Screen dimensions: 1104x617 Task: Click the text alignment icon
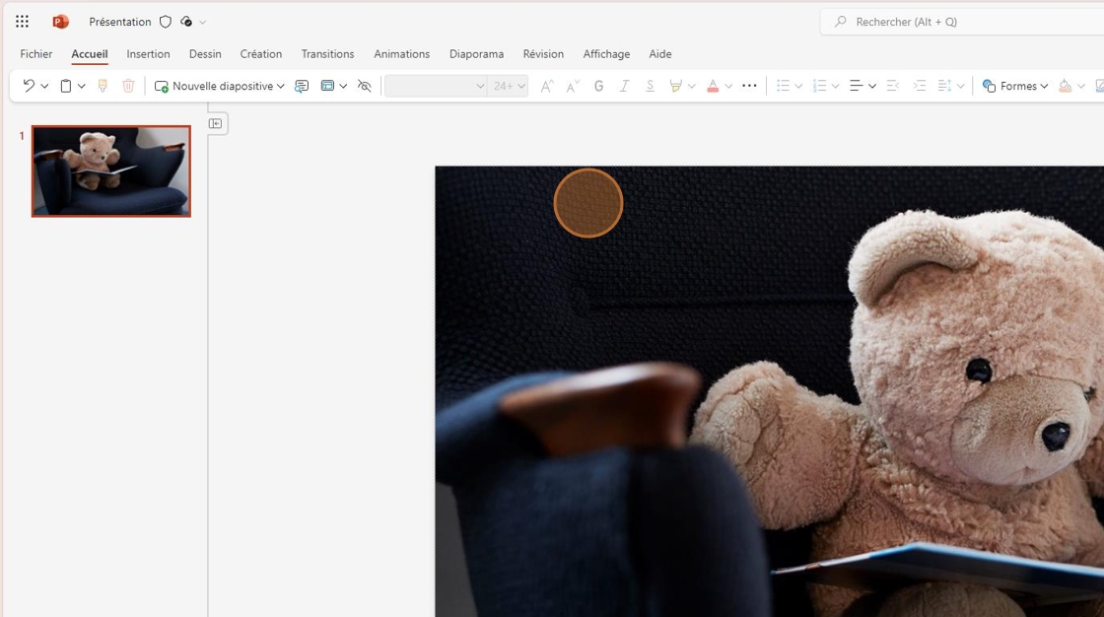pyautogui.click(x=857, y=86)
